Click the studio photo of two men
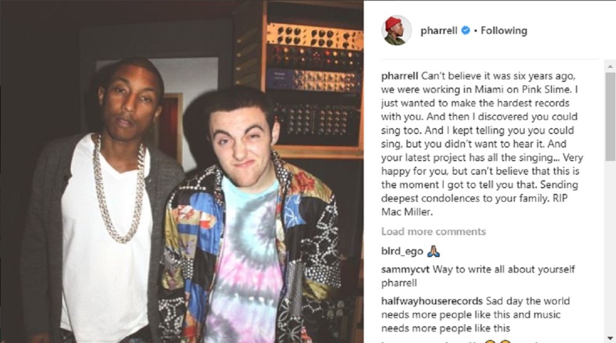Screen dimensions: 616x343 (x=182, y=172)
